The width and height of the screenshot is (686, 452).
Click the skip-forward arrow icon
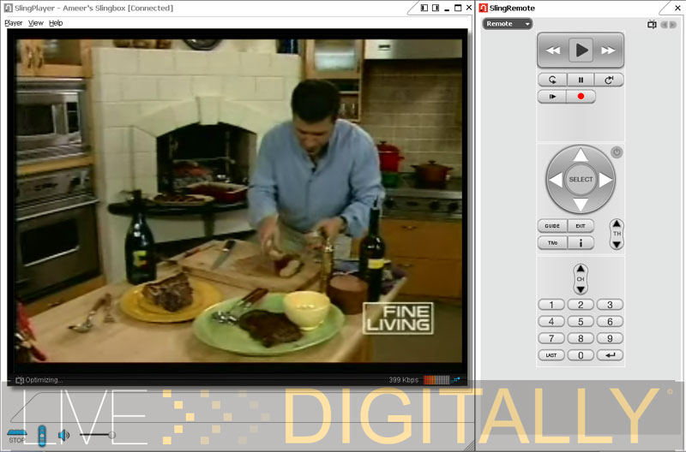(x=609, y=80)
